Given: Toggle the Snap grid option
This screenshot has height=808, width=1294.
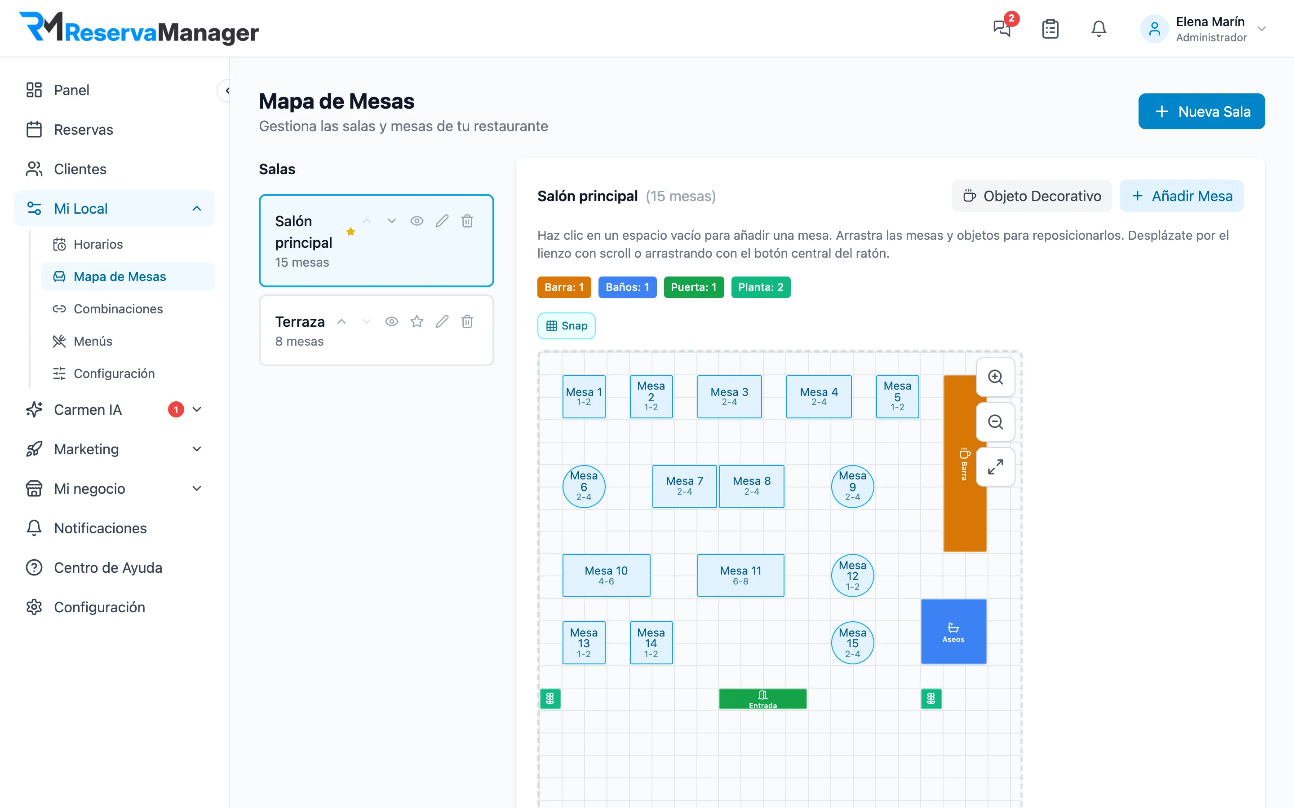Looking at the screenshot, I should point(566,325).
